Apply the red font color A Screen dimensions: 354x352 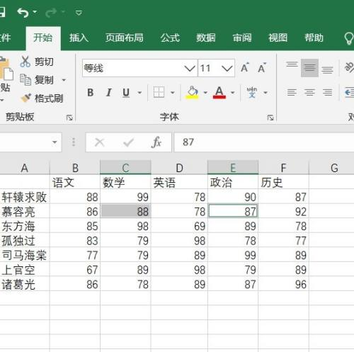(219, 93)
